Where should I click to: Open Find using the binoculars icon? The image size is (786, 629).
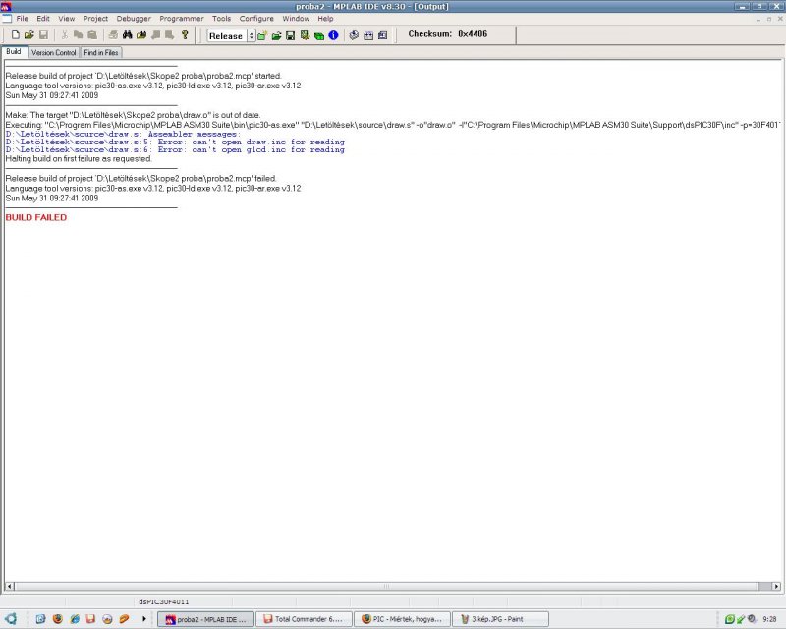click(128, 35)
